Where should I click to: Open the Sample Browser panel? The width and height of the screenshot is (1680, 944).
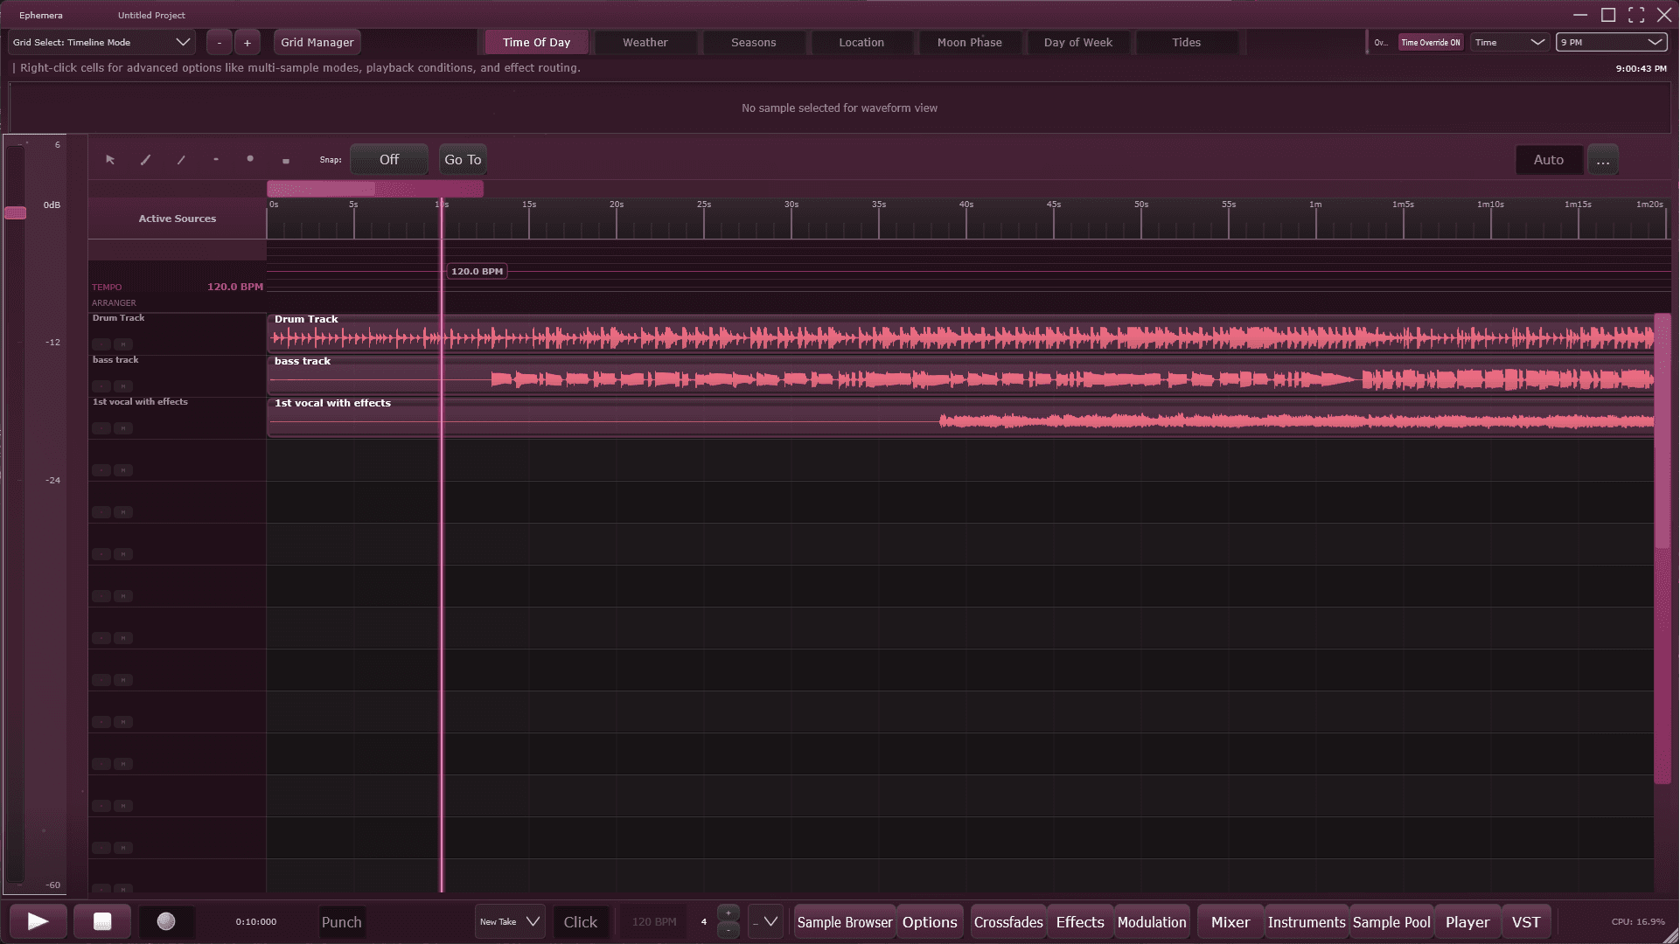click(844, 922)
